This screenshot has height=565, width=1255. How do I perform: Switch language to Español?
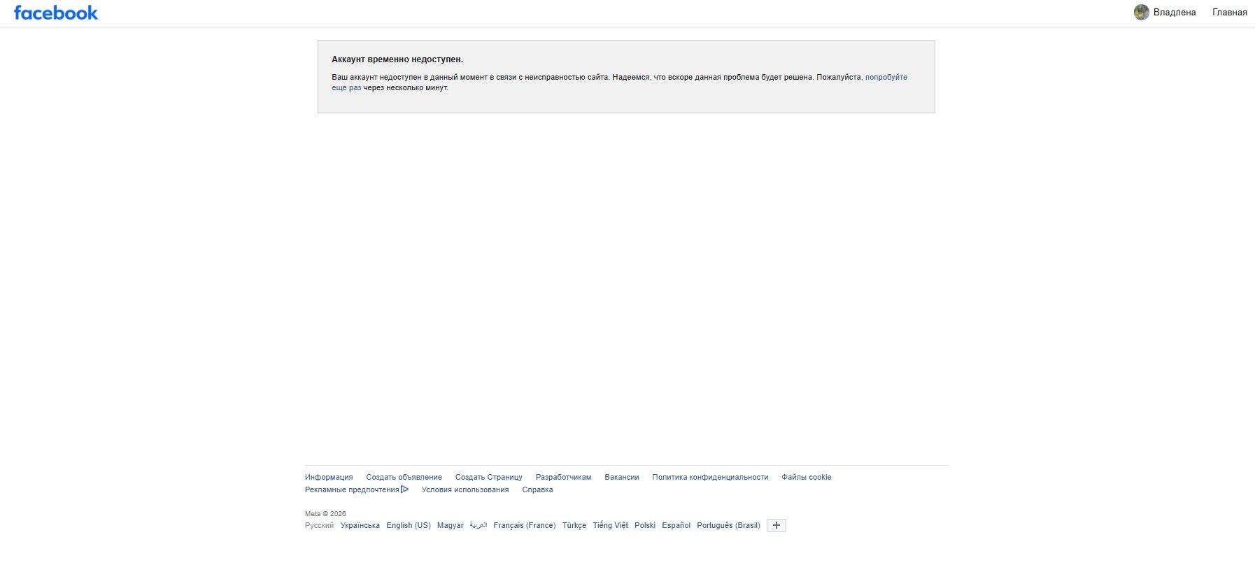(676, 525)
